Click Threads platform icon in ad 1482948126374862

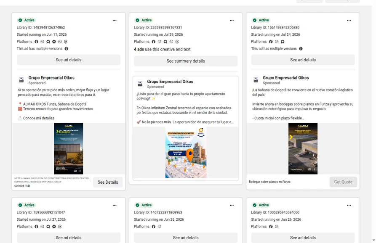click(66, 42)
